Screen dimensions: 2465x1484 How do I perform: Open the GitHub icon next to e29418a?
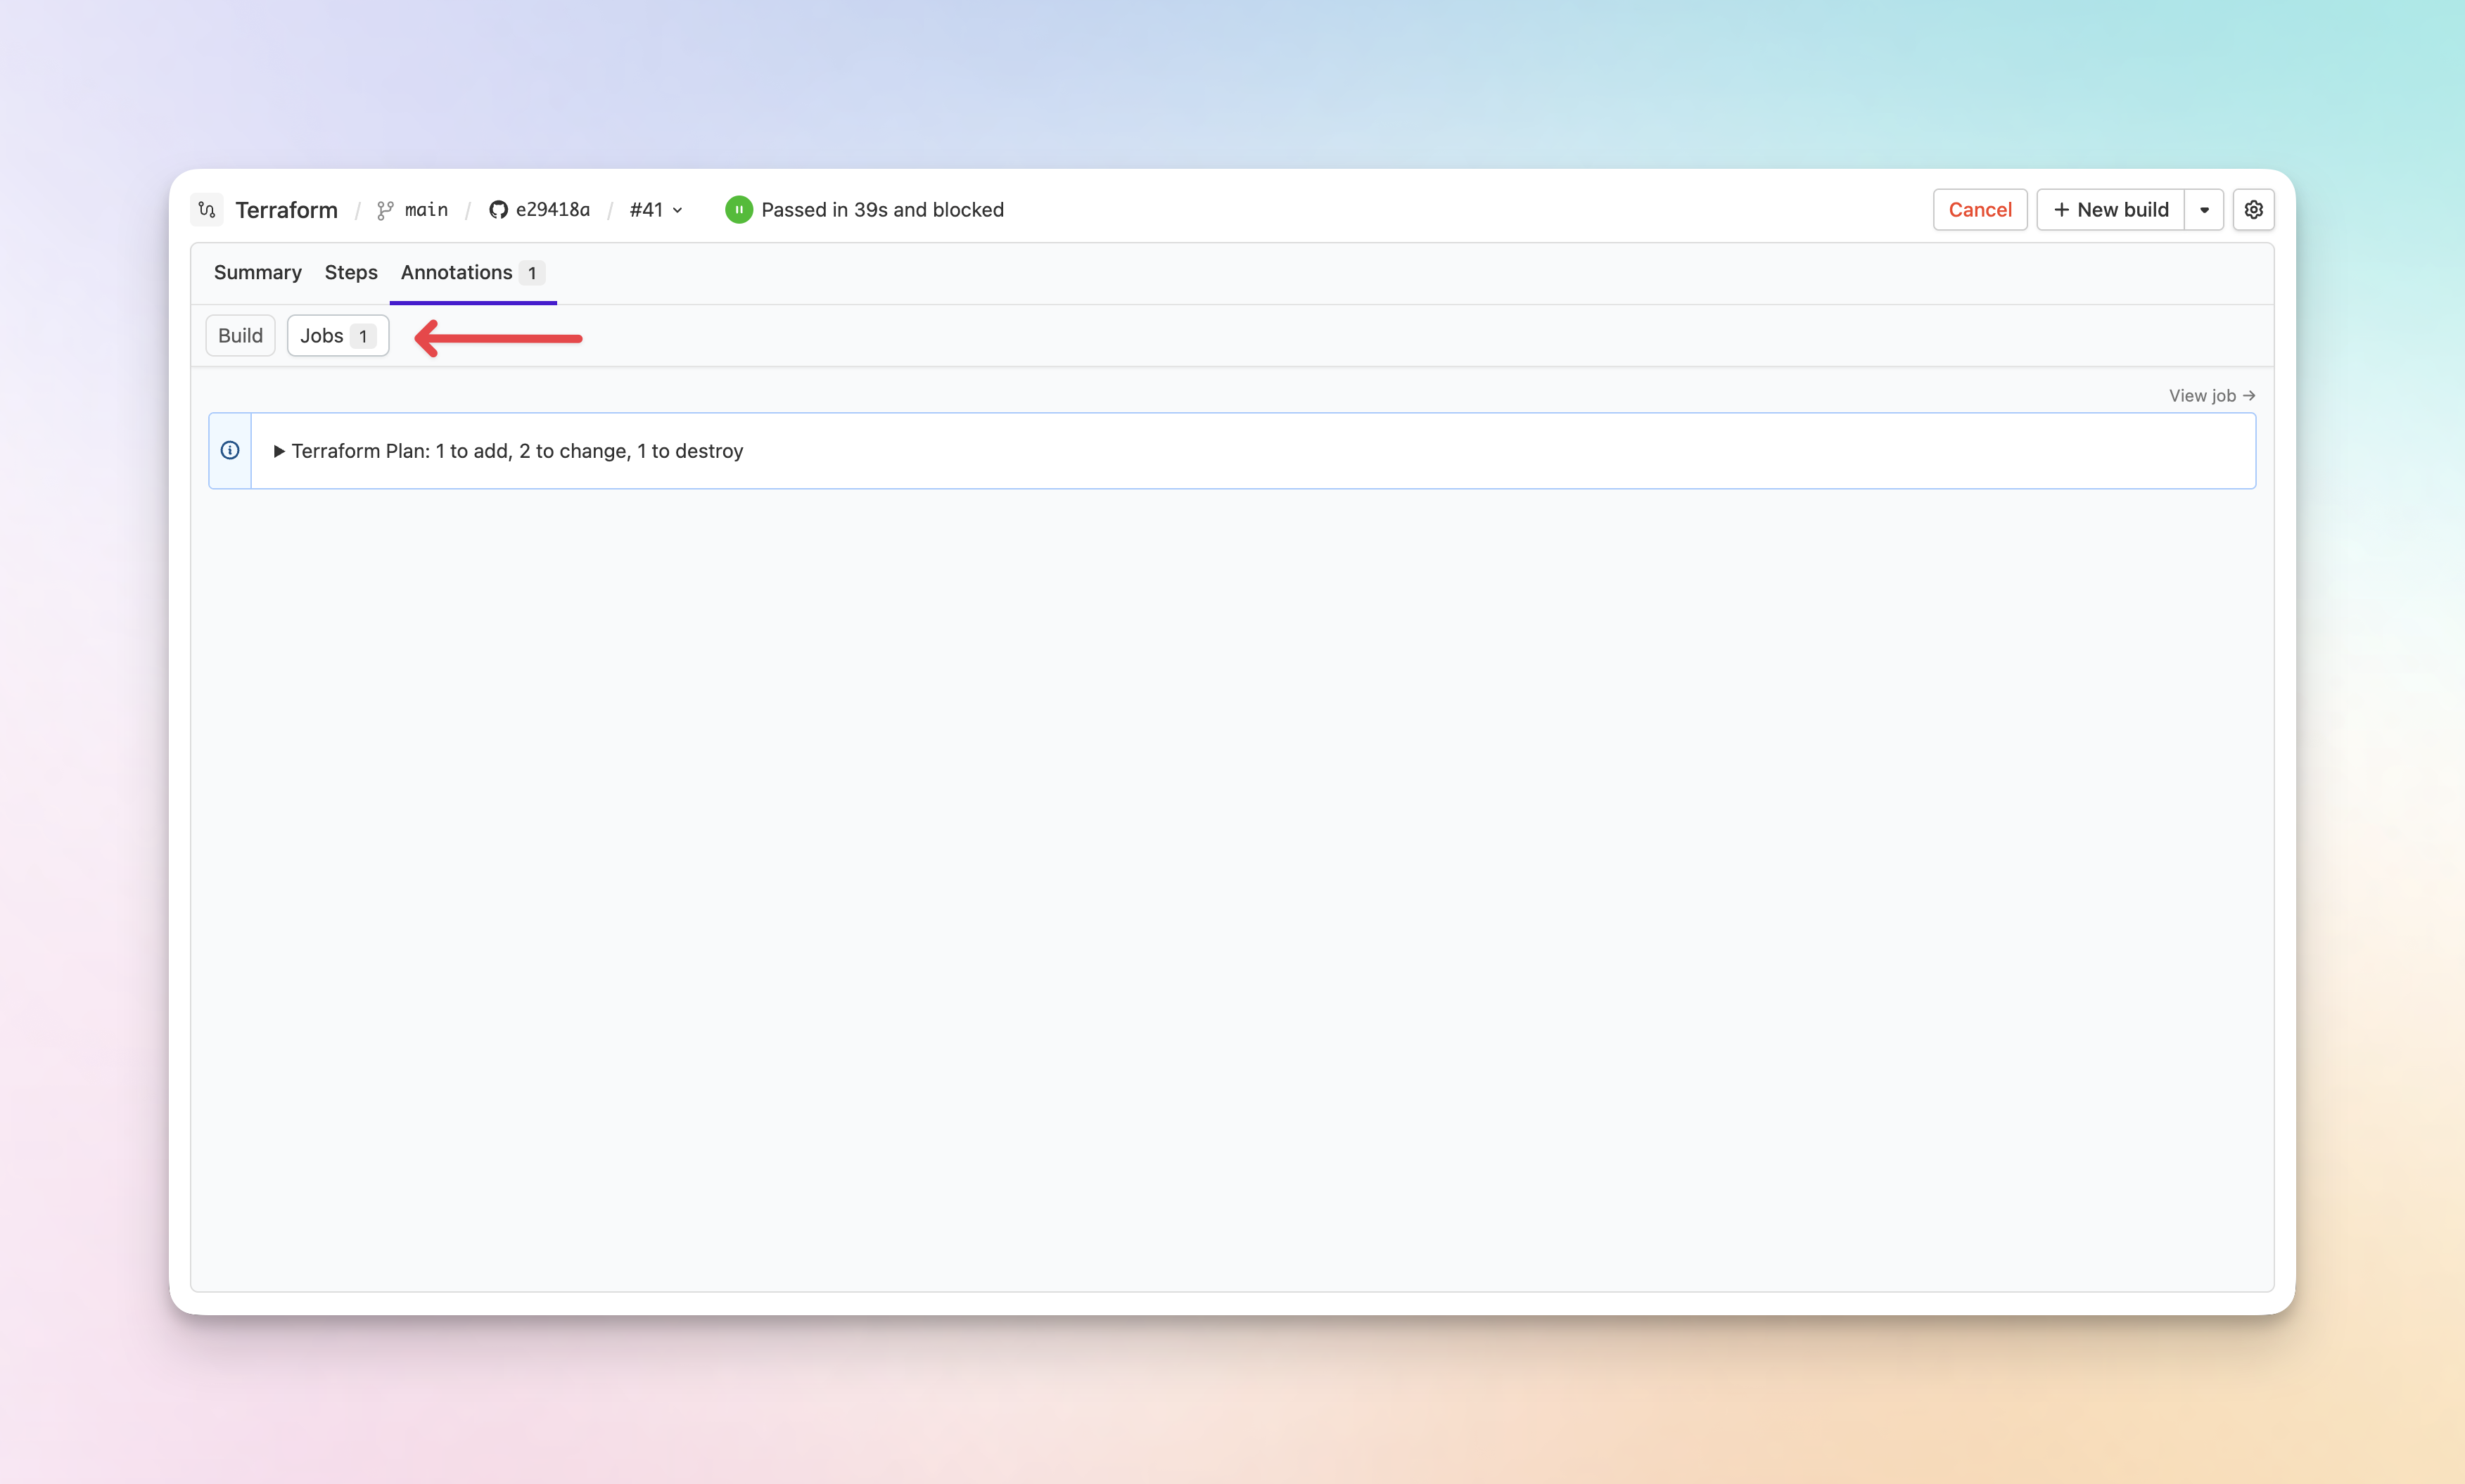498,209
